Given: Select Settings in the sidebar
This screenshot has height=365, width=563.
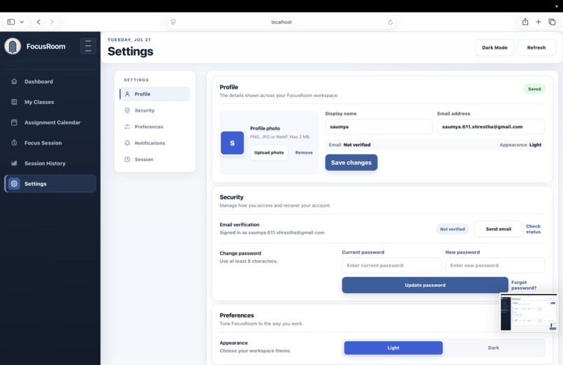Looking at the screenshot, I should (x=50, y=184).
